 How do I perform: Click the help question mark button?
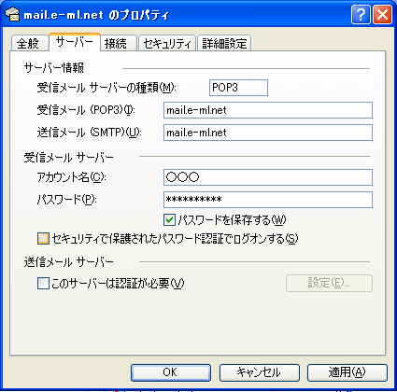coord(361,15)
